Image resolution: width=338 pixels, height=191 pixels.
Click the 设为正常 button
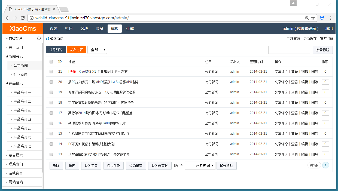point(91,166)
